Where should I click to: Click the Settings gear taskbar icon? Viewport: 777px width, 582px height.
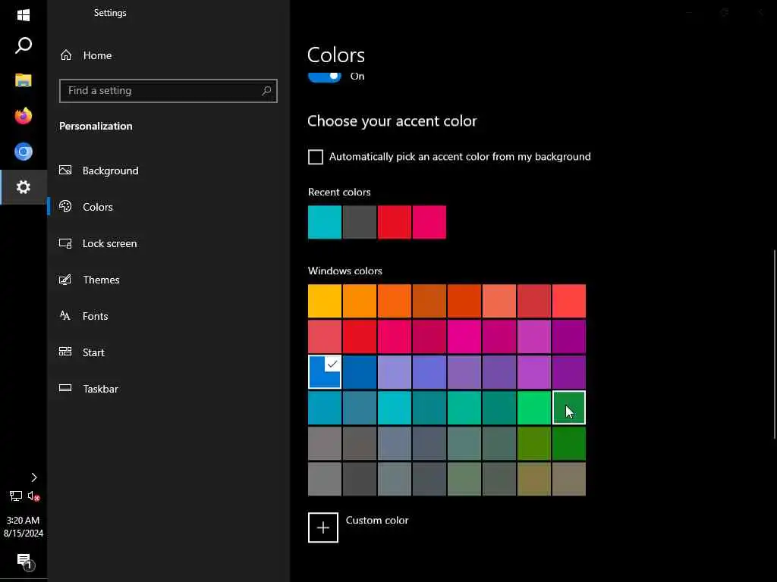point(24,187)
